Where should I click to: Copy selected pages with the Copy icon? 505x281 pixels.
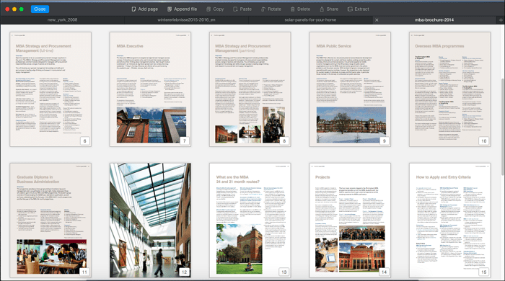click(208, 9)
